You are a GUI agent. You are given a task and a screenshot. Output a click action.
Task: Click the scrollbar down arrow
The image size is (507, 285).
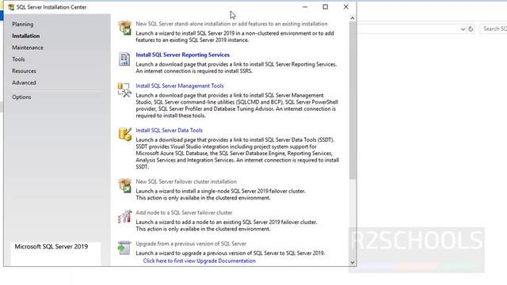tap(353, 262)
